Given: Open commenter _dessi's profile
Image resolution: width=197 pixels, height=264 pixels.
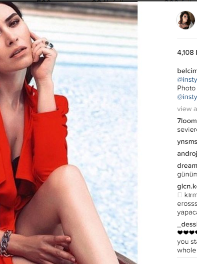Looking at the screenshot, I should click(187, 224).
